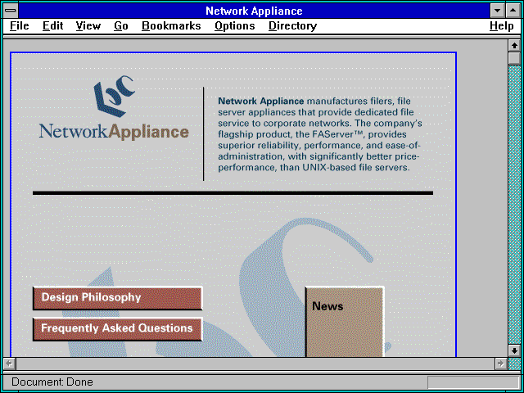
Task: Open the News section box
Action: tap(345, 322)
